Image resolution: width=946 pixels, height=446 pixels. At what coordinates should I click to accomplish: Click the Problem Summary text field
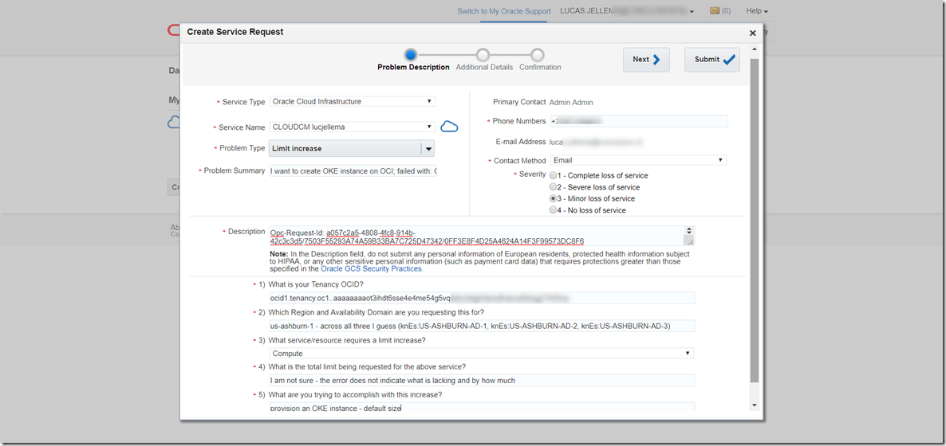pyautogui.click(x=353, y=171)
